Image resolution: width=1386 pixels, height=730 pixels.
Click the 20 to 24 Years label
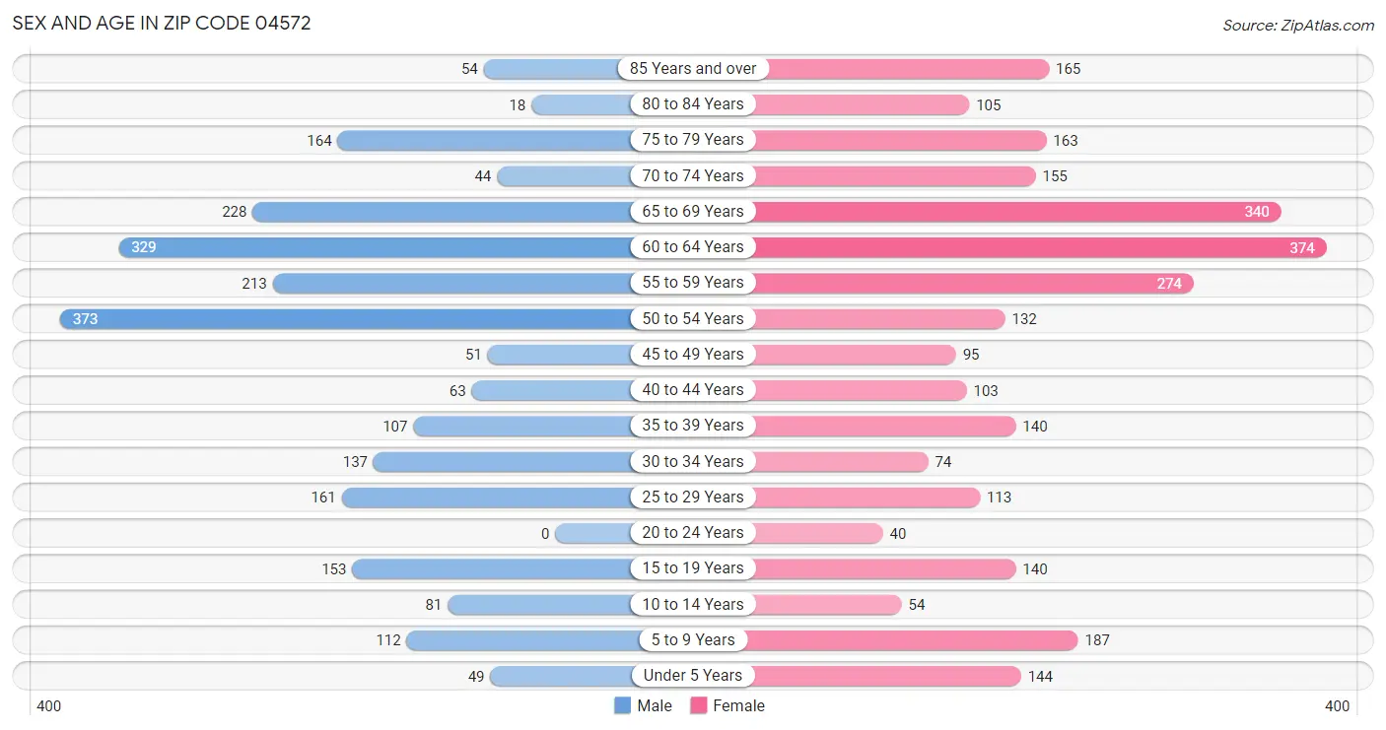(693, 532)
